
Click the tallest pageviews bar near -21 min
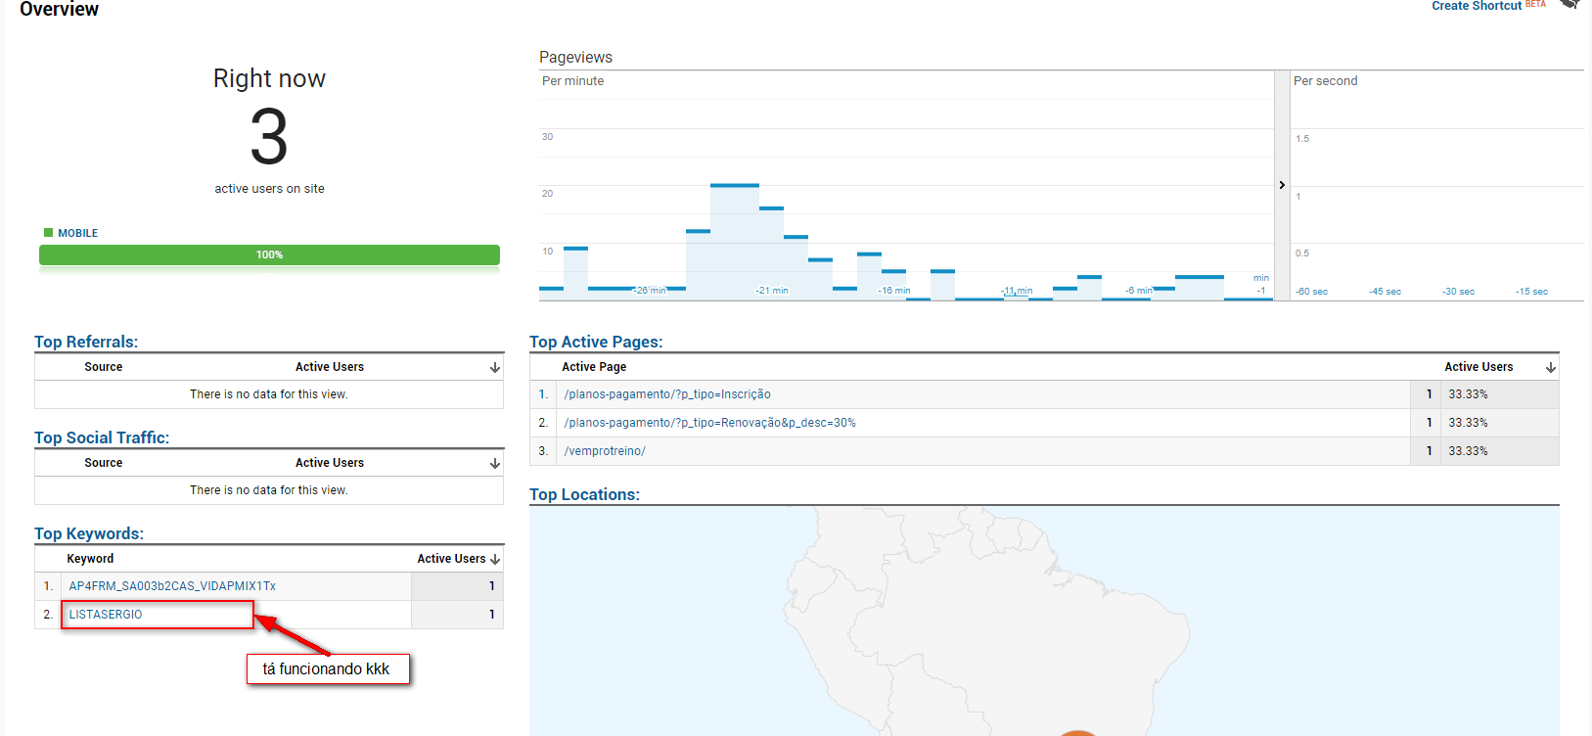[735, 242]
